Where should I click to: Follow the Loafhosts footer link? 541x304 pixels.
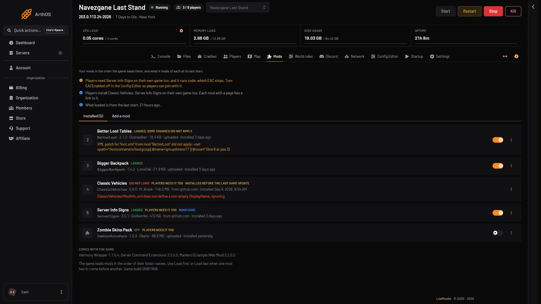444,299
